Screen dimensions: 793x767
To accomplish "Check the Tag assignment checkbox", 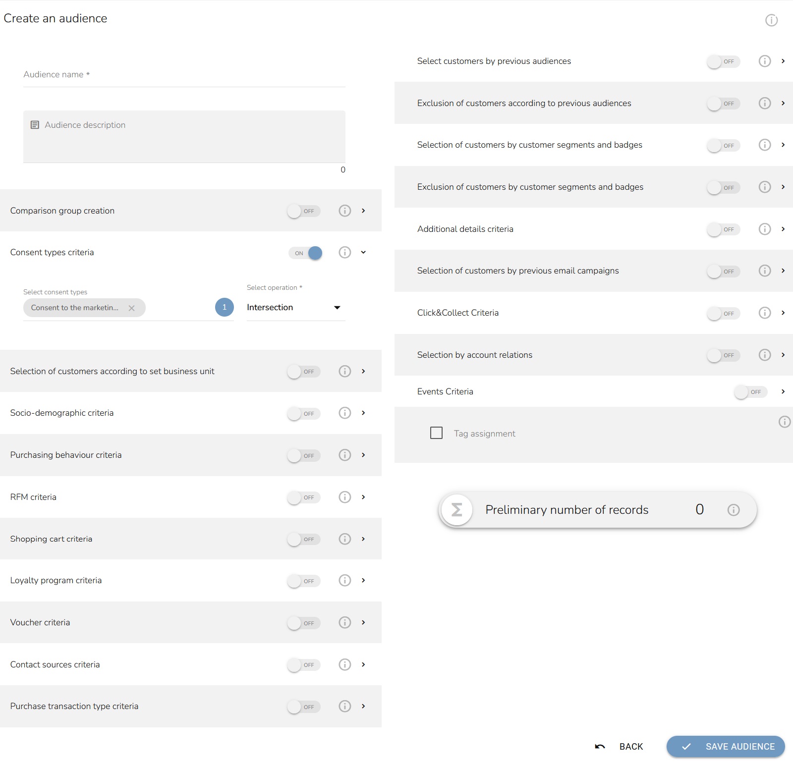I will click(436, 433).
